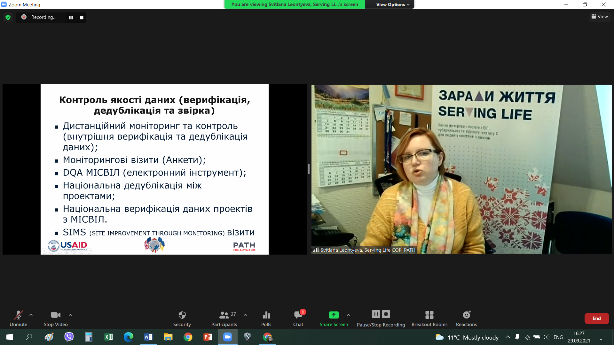Expand audio options arrow beside Unmute
This screenshot has width=614, height=345.
click(x=31, y=315)
